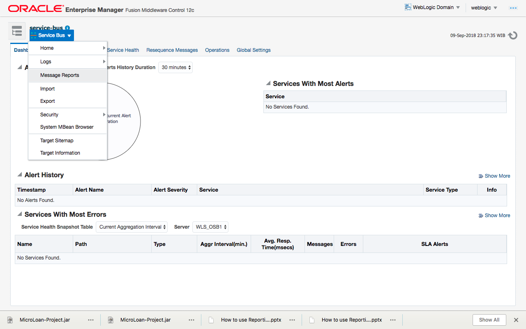Open the Server WLS_OSB1 dropdown

coord(210,227)
